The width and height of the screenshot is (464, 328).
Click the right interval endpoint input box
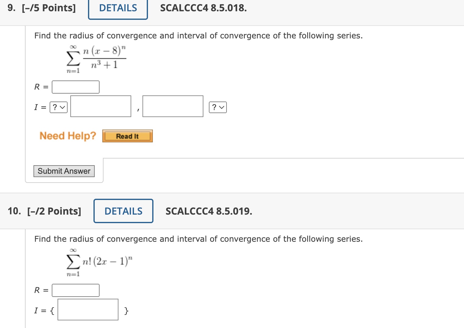tap(173, 106)
